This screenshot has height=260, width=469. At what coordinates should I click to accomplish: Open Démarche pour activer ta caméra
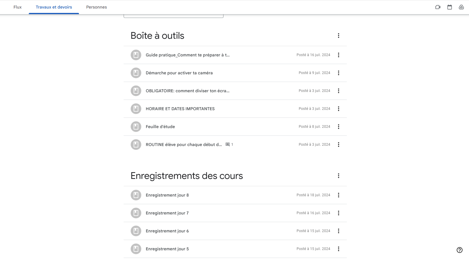tap(179, 73)
